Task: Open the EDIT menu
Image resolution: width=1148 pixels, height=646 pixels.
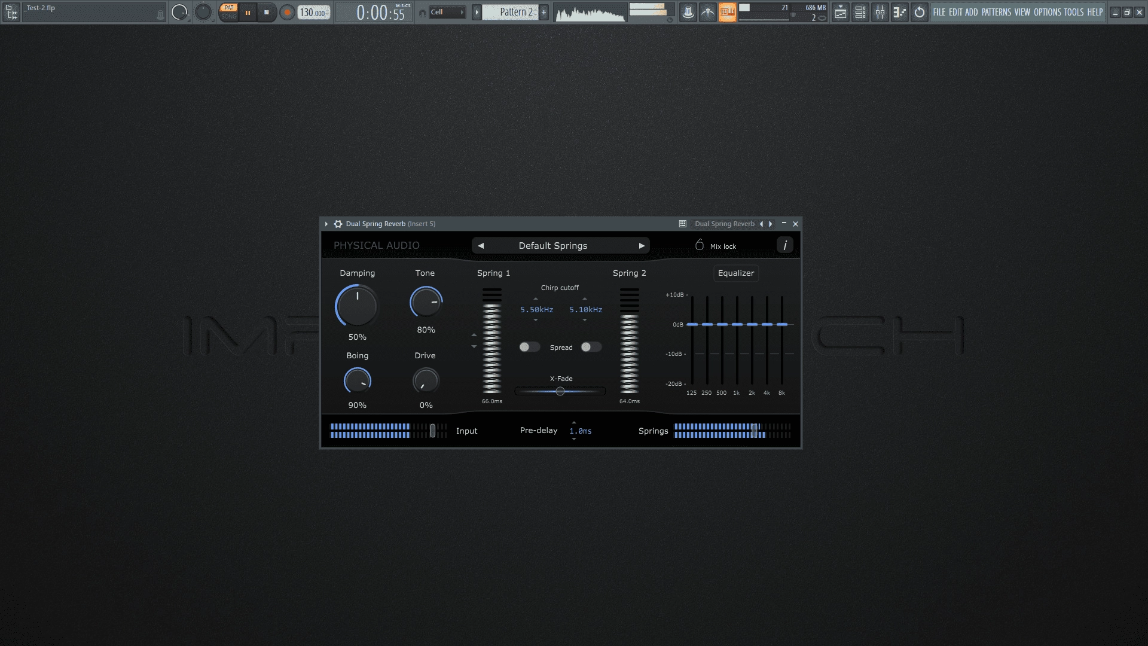Action: click(955, 12)
